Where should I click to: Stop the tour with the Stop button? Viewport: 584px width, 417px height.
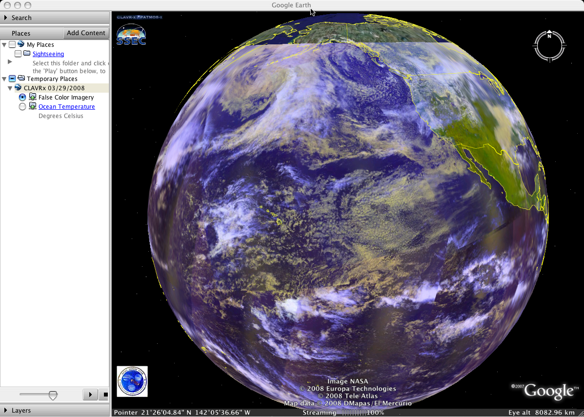[104, 394]
